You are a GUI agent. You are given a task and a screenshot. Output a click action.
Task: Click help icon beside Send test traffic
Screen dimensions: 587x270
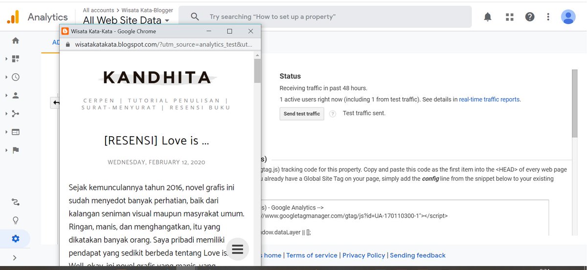coord(333,114)
